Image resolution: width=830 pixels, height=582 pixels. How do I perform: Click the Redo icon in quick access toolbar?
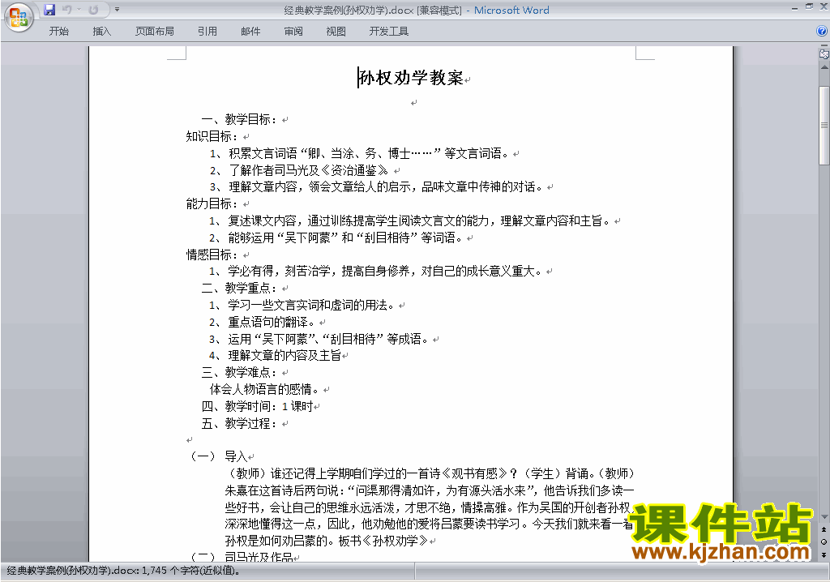94,10
